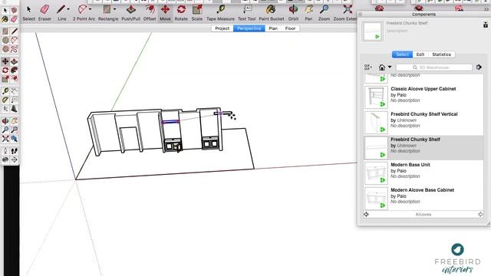Viewport: 491px width, 276px height.
Task: Switch to the Perspective scene tab
Action: point(249,28)
